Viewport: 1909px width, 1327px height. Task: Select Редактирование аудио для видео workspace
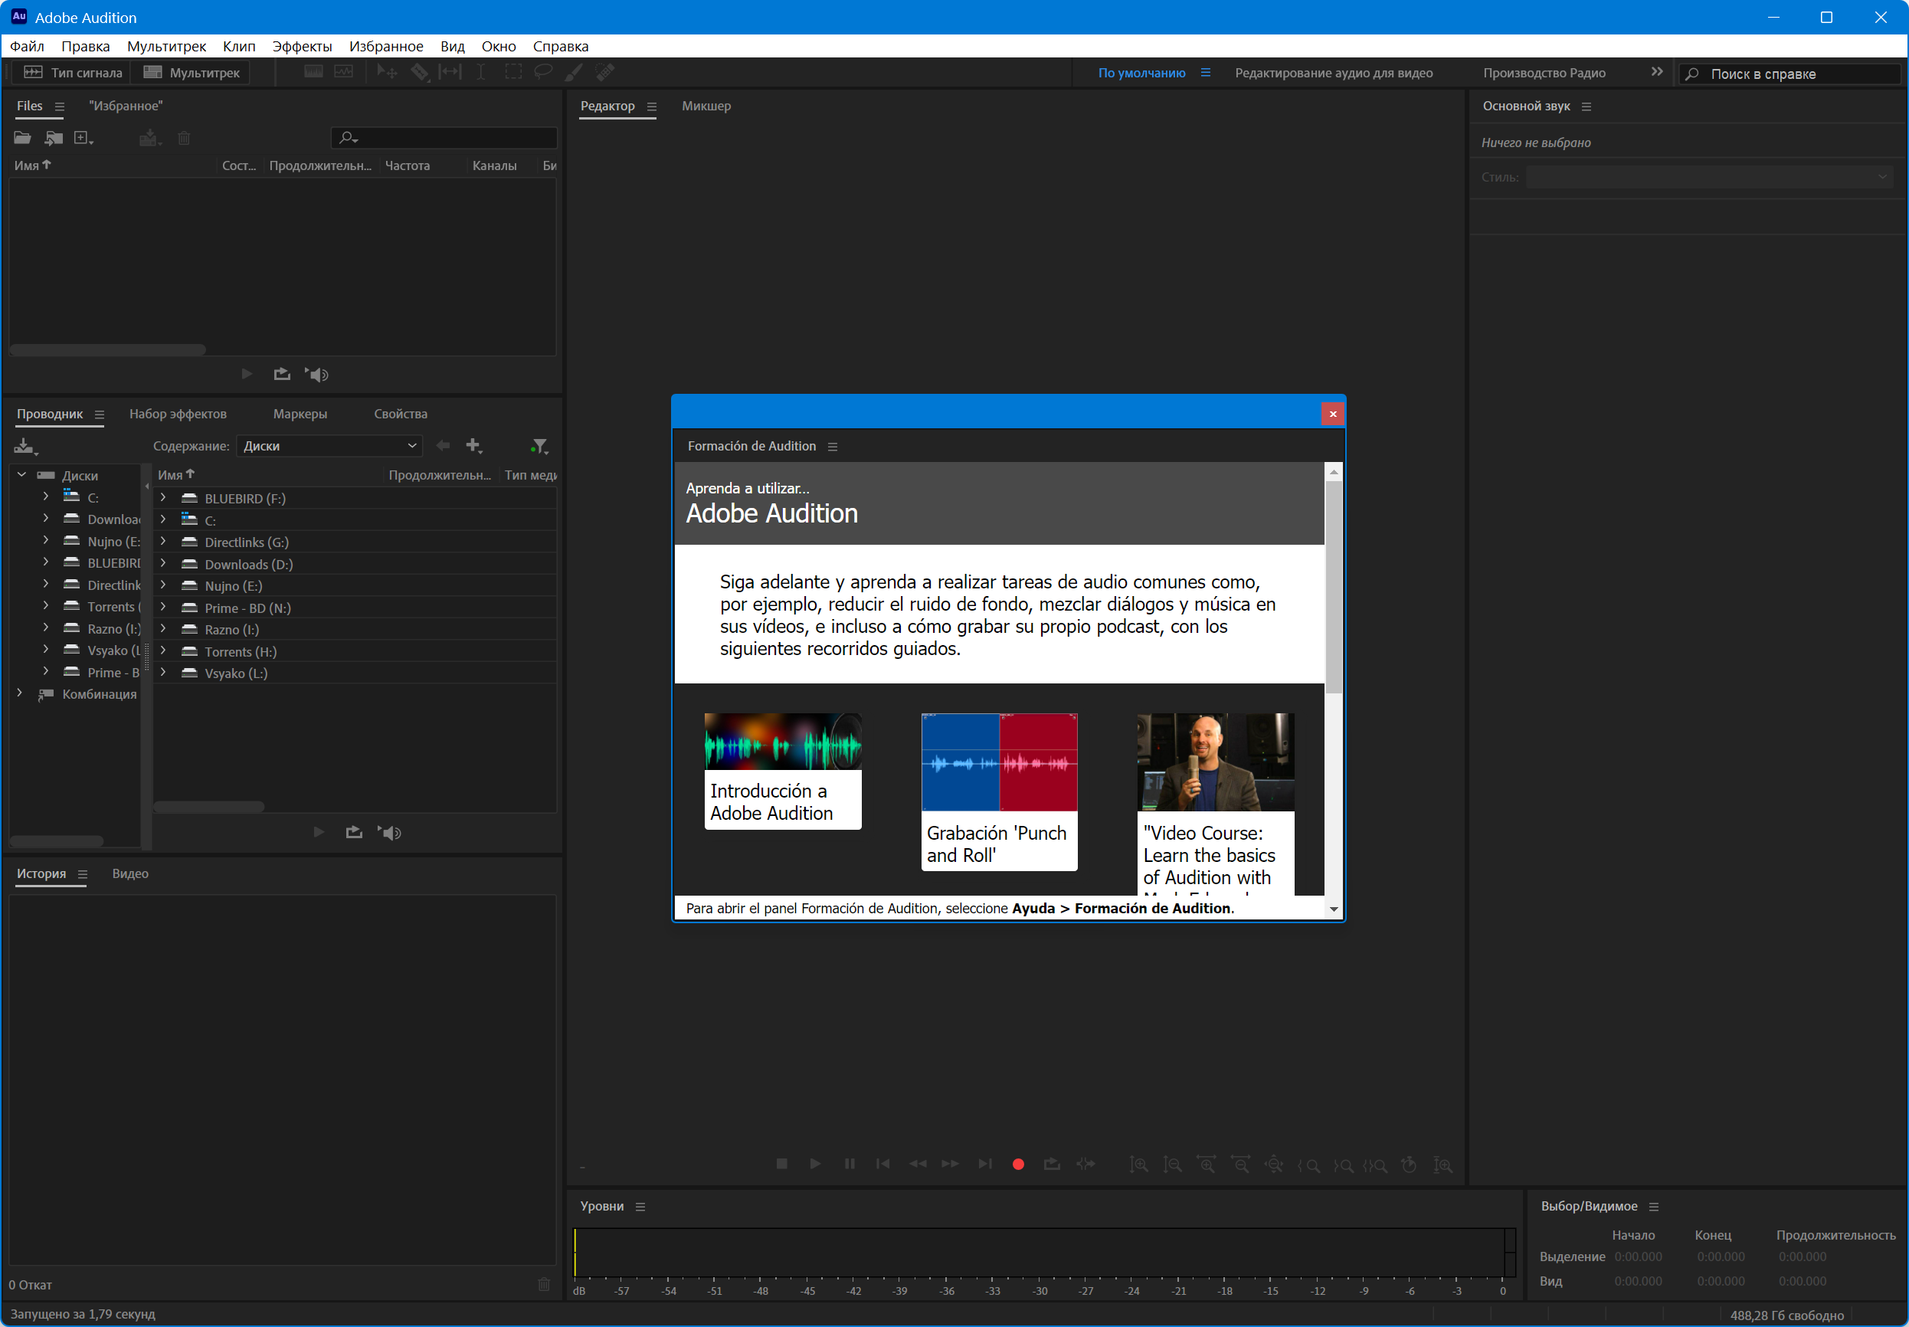pyautogui.click(x=1333, y=73)
